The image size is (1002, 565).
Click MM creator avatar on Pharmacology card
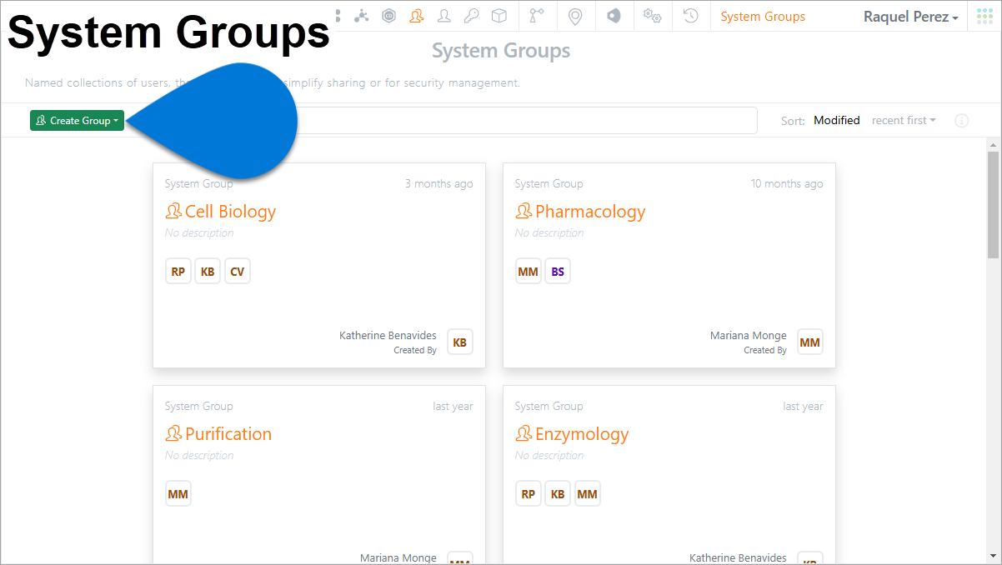point(810,342)
